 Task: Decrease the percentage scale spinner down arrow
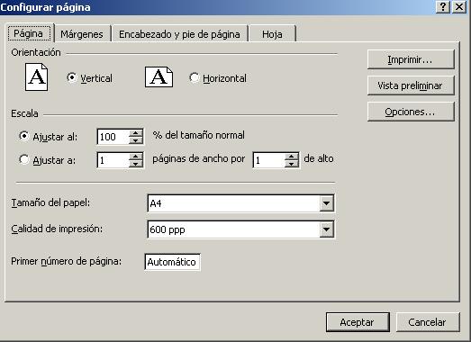(136, 140)
